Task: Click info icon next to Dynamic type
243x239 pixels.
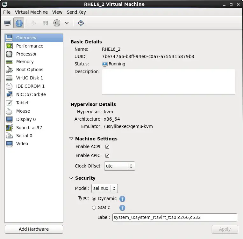Action: click(122, 199)
